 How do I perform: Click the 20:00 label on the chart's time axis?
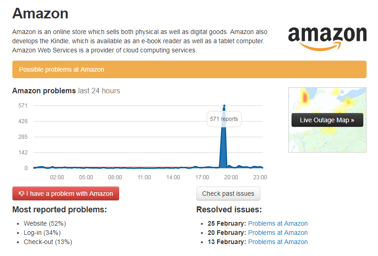tap(231, 177)
